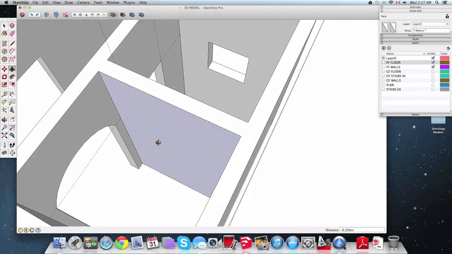452x254 pixels.
Task: Click the Zoom Extents tool
Action: point(4,135)
